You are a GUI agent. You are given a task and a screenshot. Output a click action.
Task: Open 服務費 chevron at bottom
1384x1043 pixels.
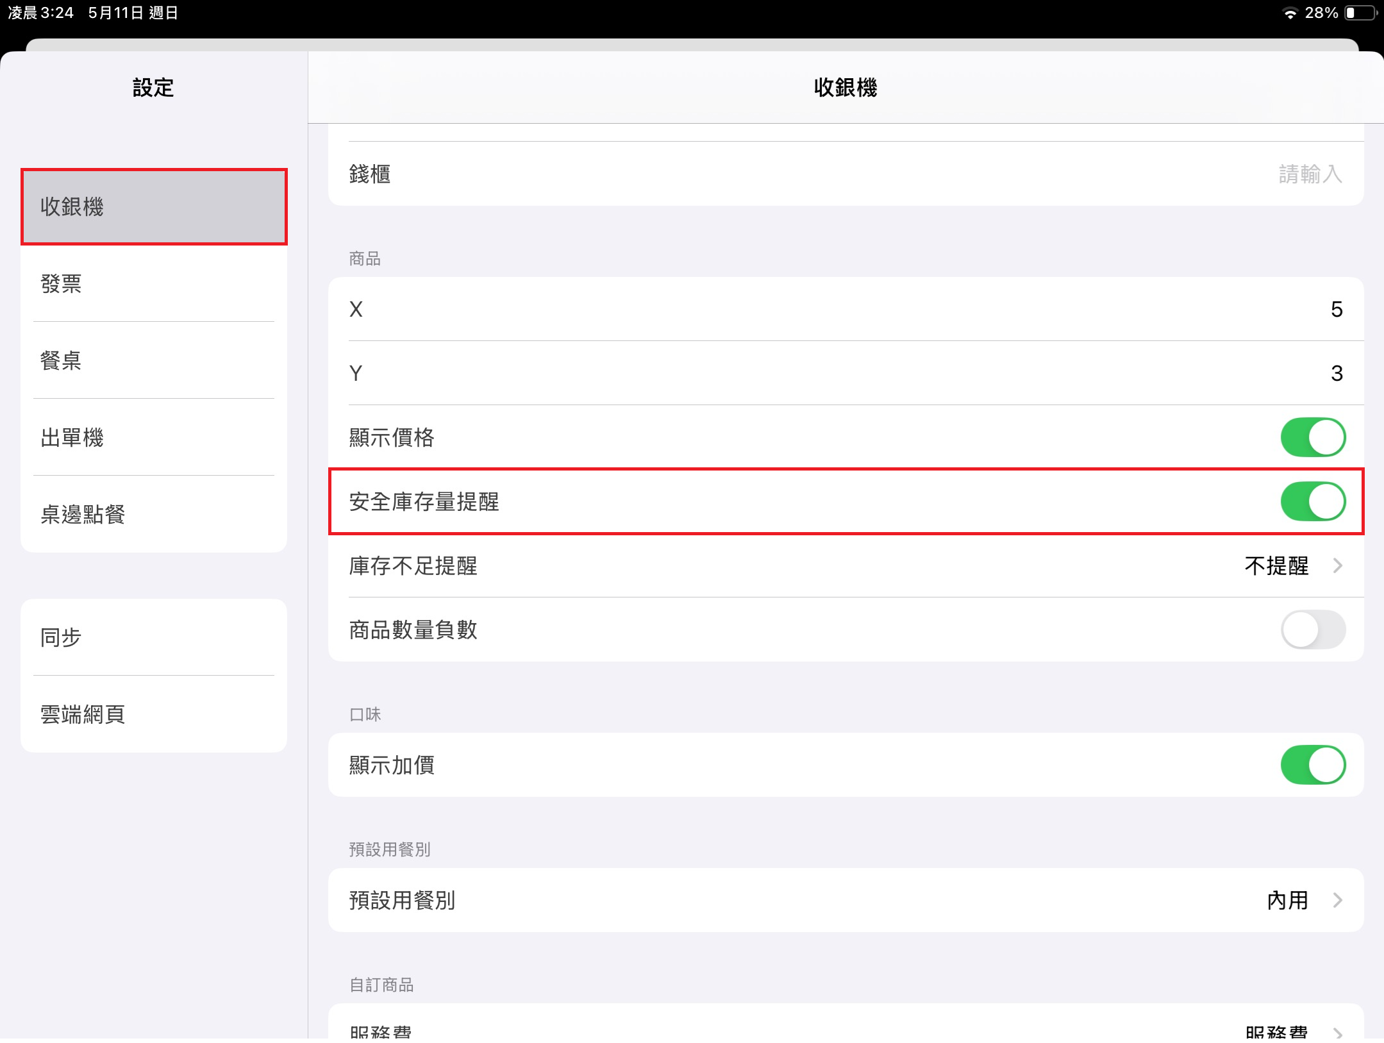[x=1337, y=1032]
